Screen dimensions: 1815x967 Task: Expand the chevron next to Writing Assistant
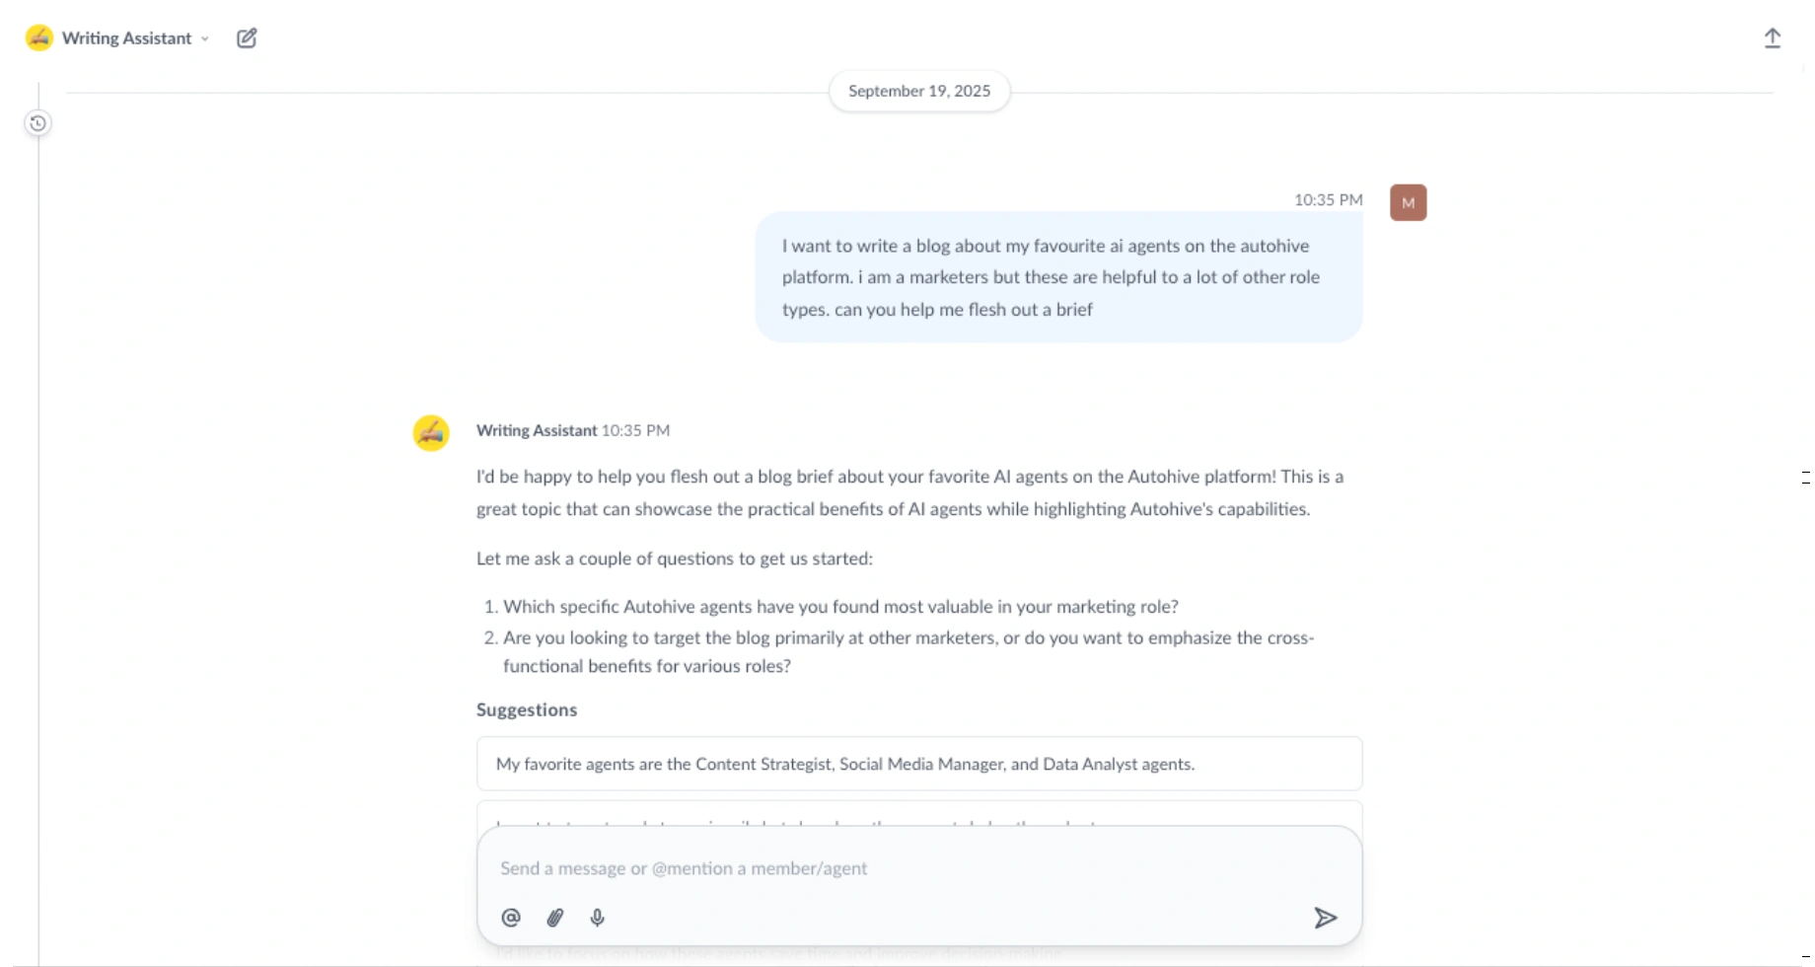tap(205, 39)
